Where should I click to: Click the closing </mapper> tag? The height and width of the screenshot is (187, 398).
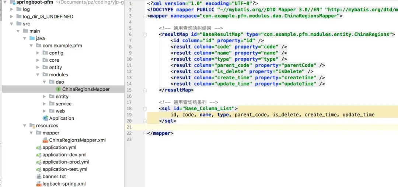point(160,133)
